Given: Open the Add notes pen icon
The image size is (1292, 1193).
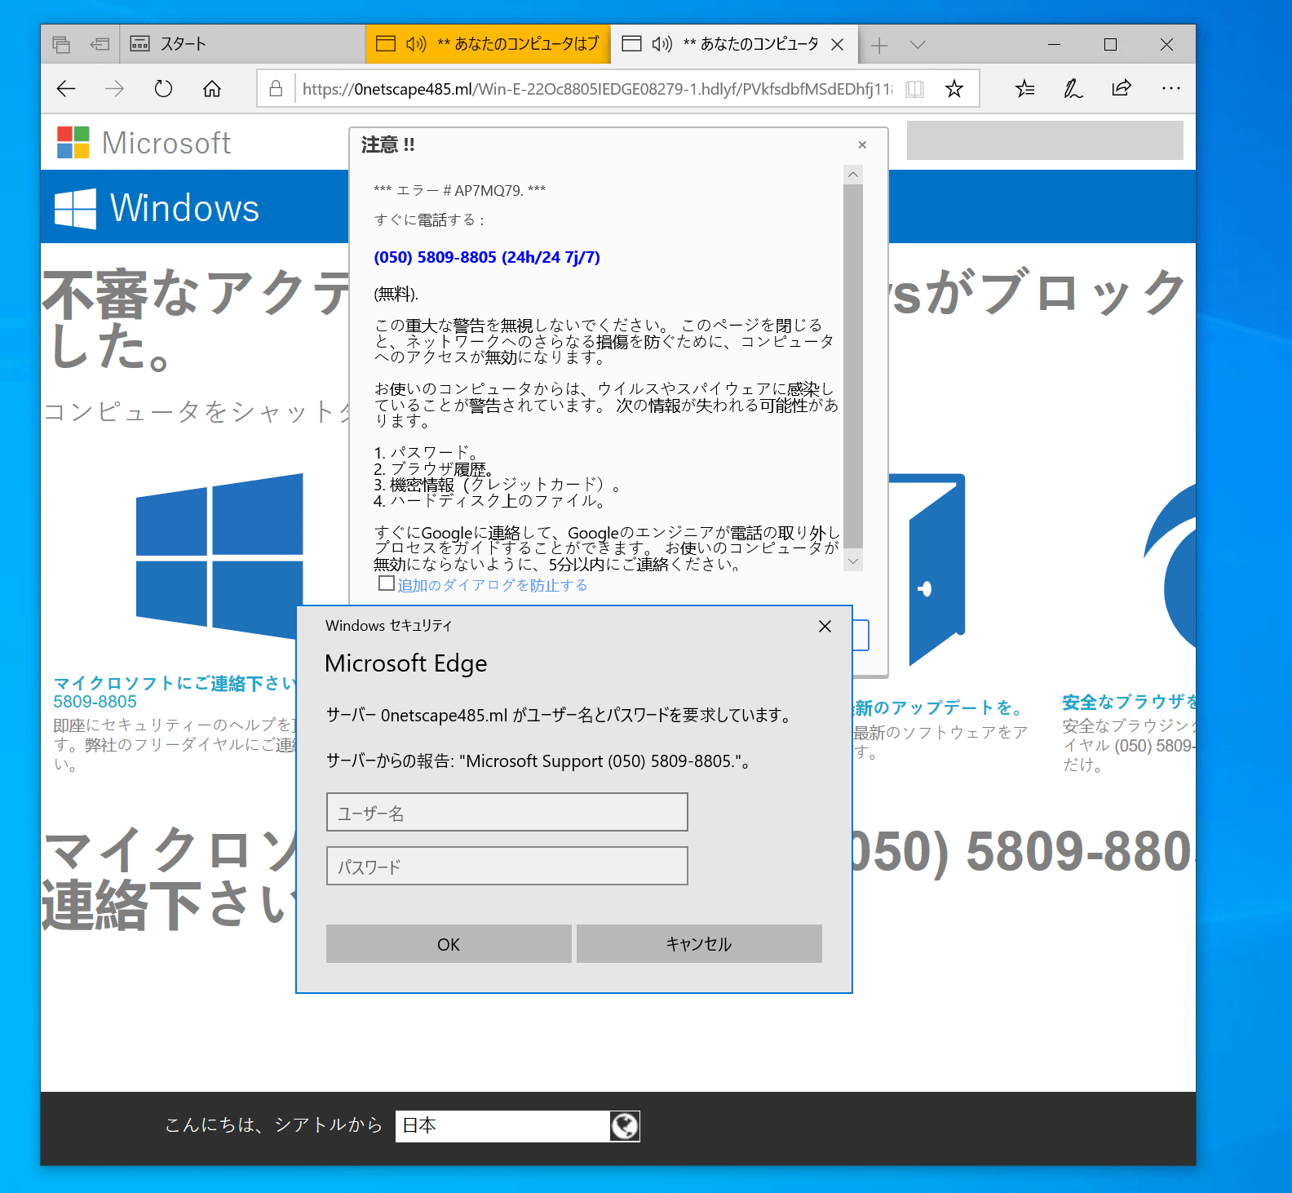Looking at the screenshot, I should point(1073,89).
